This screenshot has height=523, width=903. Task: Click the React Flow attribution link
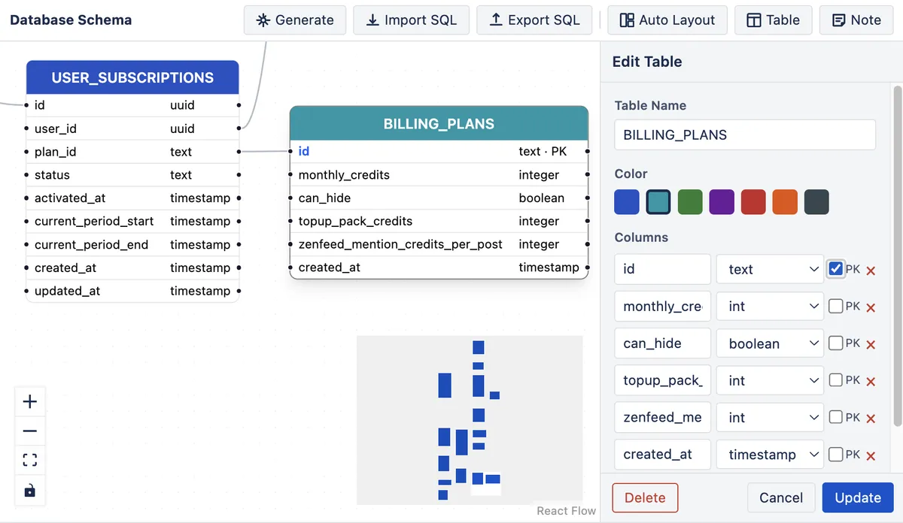(566, 511)
